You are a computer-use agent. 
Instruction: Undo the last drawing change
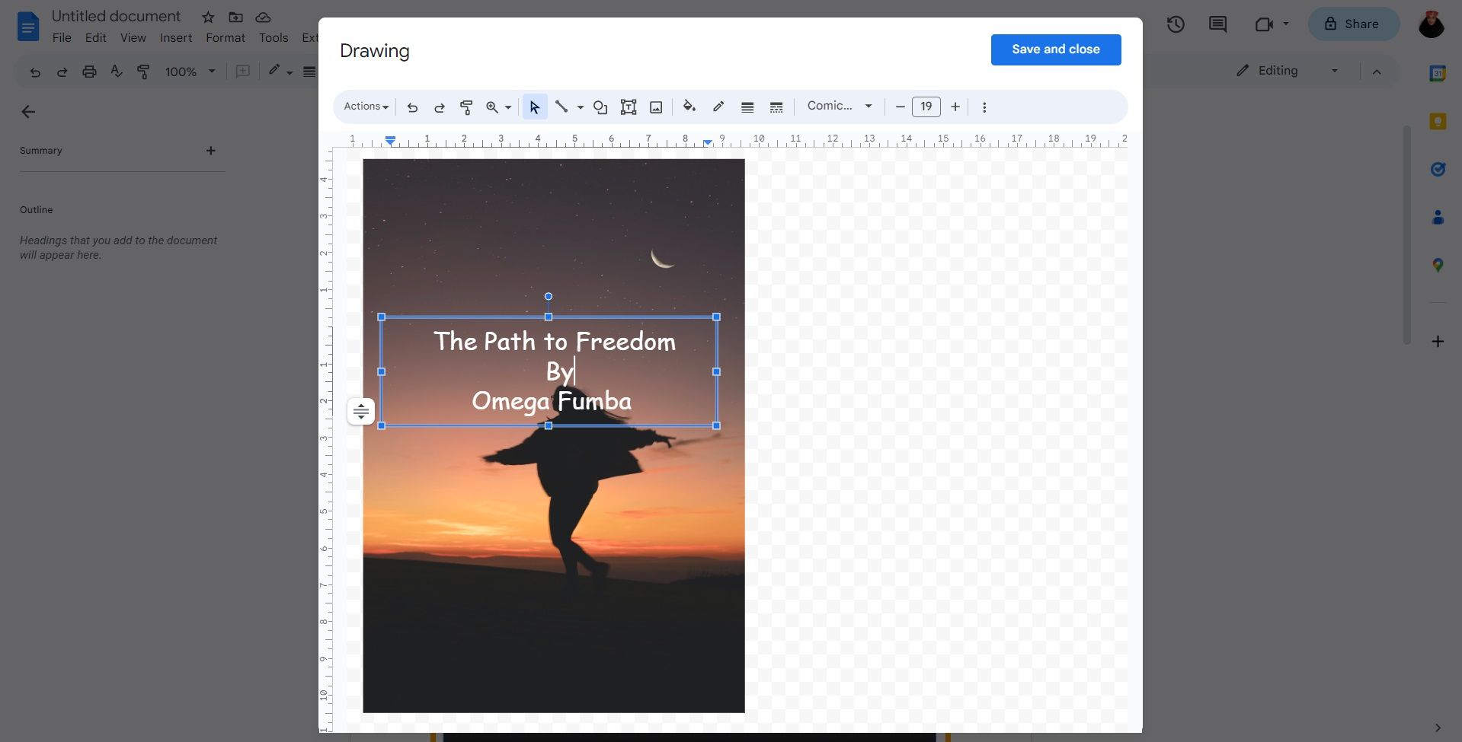pyautogui.click(x=413, y=107)
